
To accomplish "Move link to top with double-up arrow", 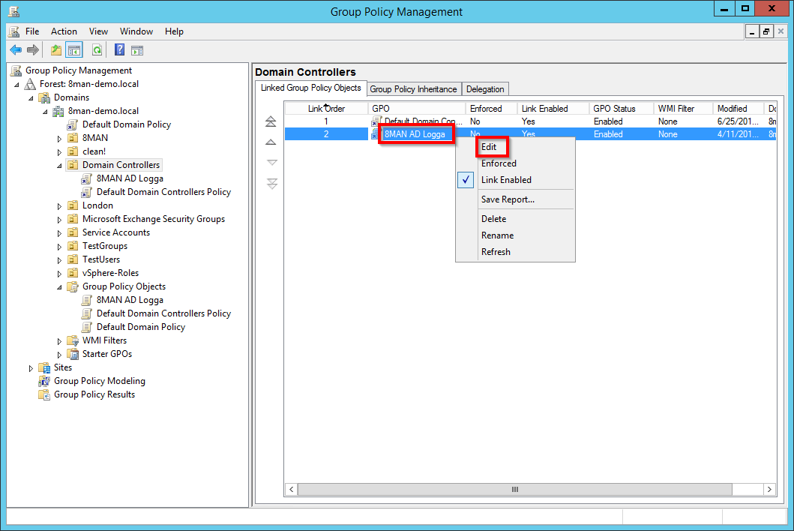I will tap(271, 121).
